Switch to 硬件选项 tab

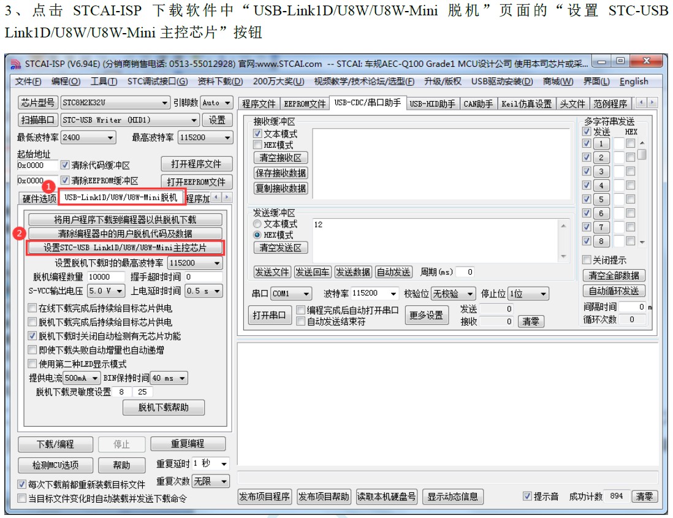(39, 199)
